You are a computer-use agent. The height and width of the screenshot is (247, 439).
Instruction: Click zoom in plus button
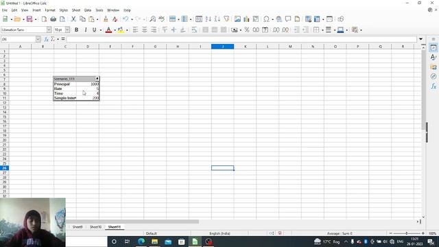423,233
